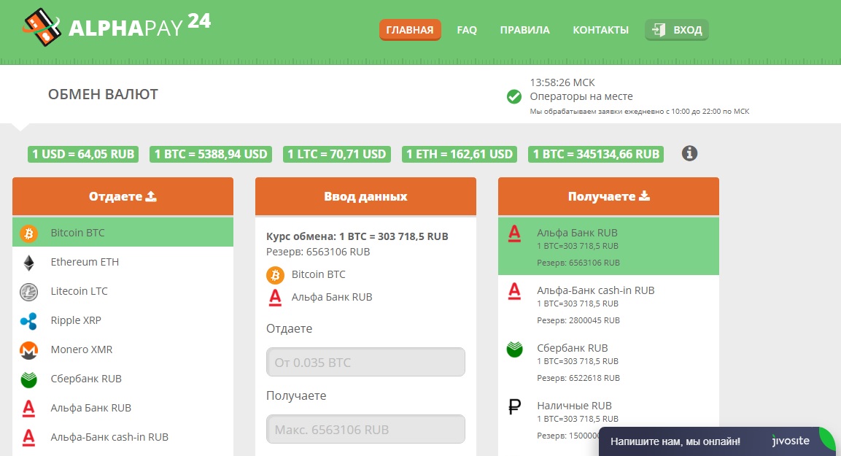Choose Monero XMR to give

pos(123,349)
